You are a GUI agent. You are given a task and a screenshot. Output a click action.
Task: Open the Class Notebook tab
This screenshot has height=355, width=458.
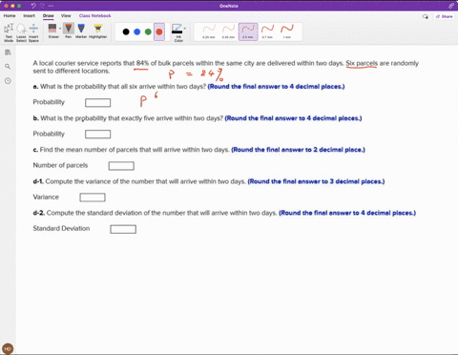pos(94,15)
